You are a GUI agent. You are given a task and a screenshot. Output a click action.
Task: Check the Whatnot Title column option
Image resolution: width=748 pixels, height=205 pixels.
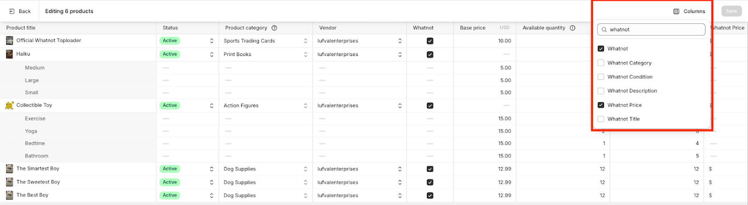pos(601,119)
